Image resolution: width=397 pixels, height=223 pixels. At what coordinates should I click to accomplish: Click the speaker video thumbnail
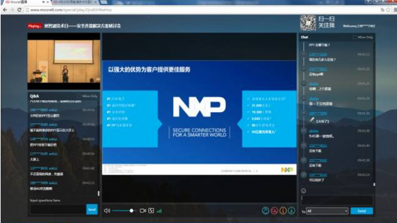pyautogui.click(x=64, y=61)
